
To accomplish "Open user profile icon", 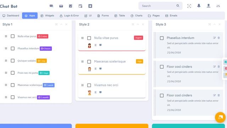I will pyautogui.click(x=209, y=6).
